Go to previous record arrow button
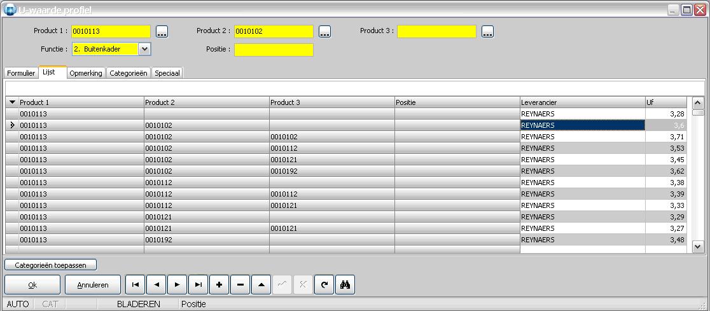Screen dimensions: 710x311 [x=157, y=285]
